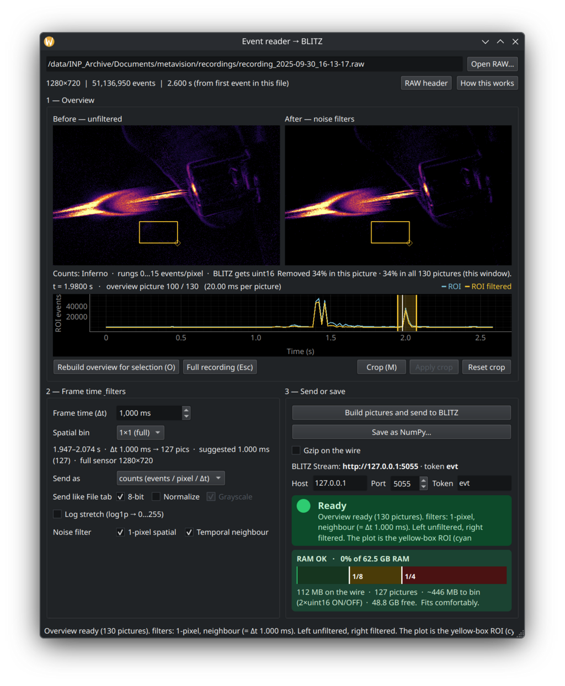Image resolution: width=565 pixels, height=686 pixels.
Task: Increase Port with up arrow
Action: click(424, 480)
